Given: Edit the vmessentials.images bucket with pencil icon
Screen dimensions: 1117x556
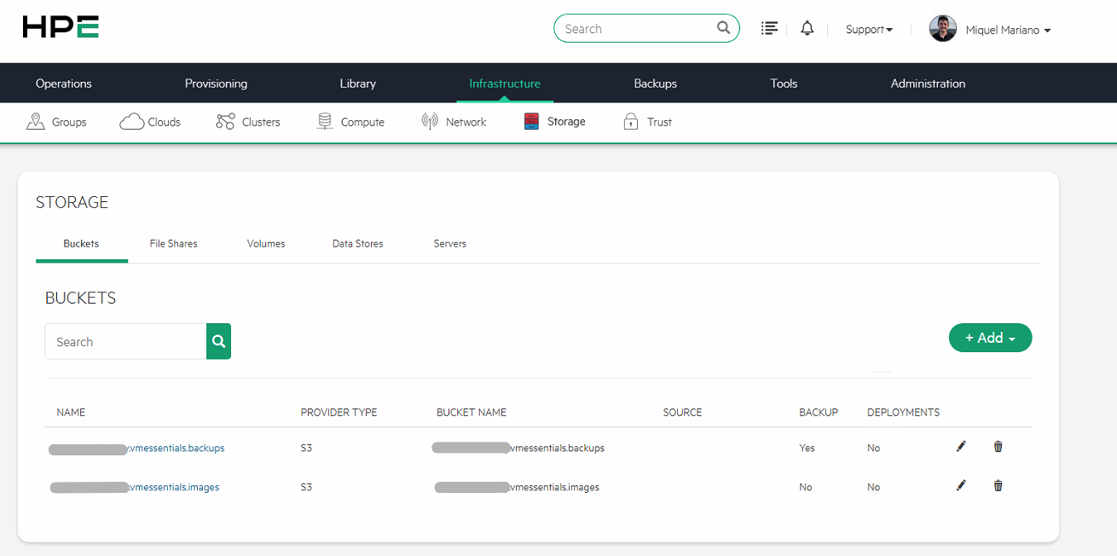Looking at the screenshot, I should tap(961, 486).
